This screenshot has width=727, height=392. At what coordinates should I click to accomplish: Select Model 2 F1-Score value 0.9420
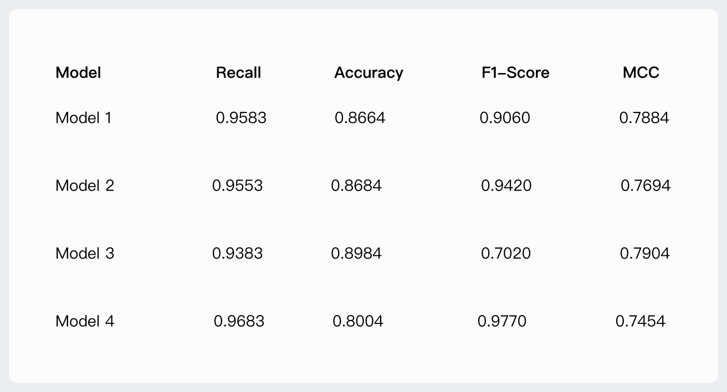point(506,185)
